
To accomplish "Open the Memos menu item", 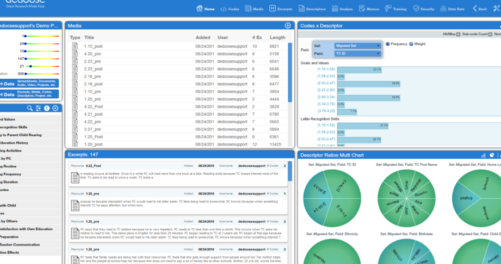I will coord(369,9).
